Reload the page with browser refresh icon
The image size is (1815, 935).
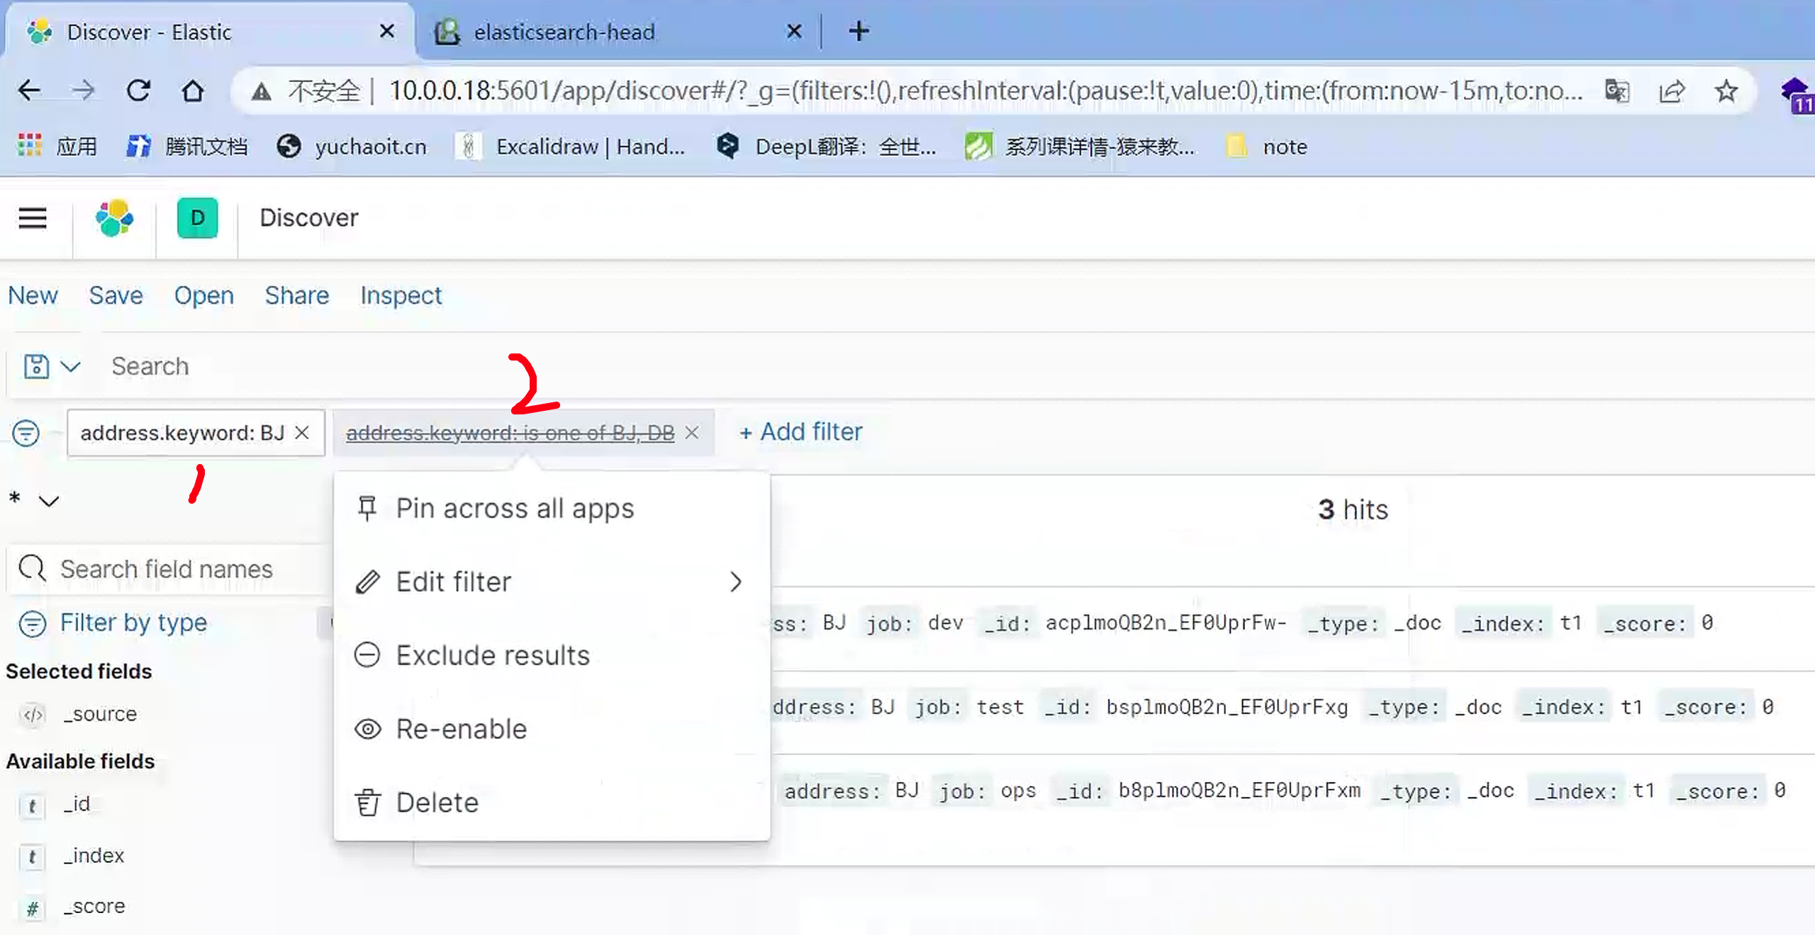pos(138,91)
